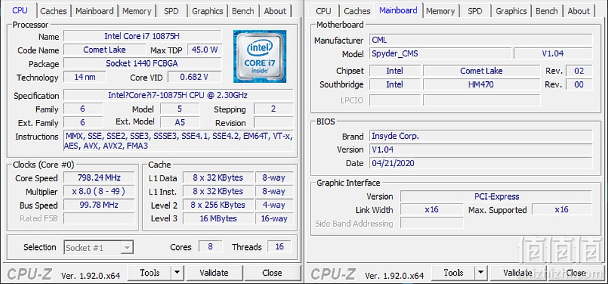Select SPD tab in right window
This screenshot has height=284, width=608.
(475, 11)
